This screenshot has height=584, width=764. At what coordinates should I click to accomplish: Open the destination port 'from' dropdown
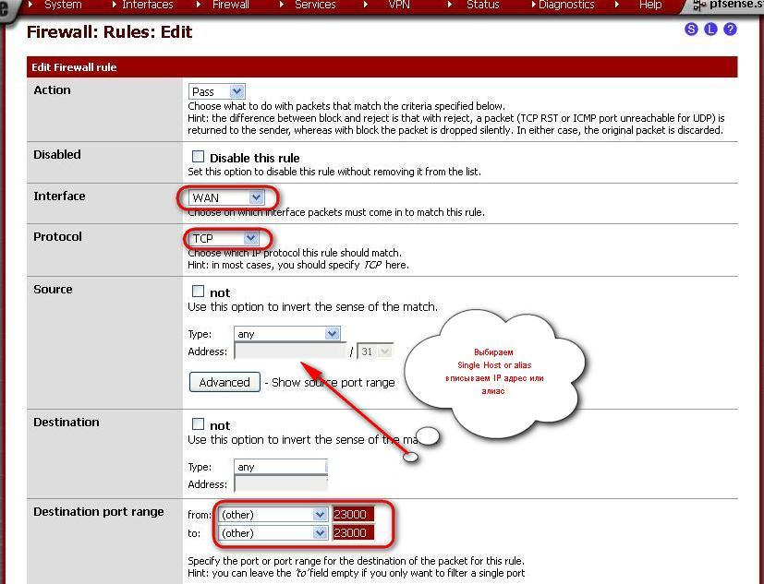tap(273, 515)
